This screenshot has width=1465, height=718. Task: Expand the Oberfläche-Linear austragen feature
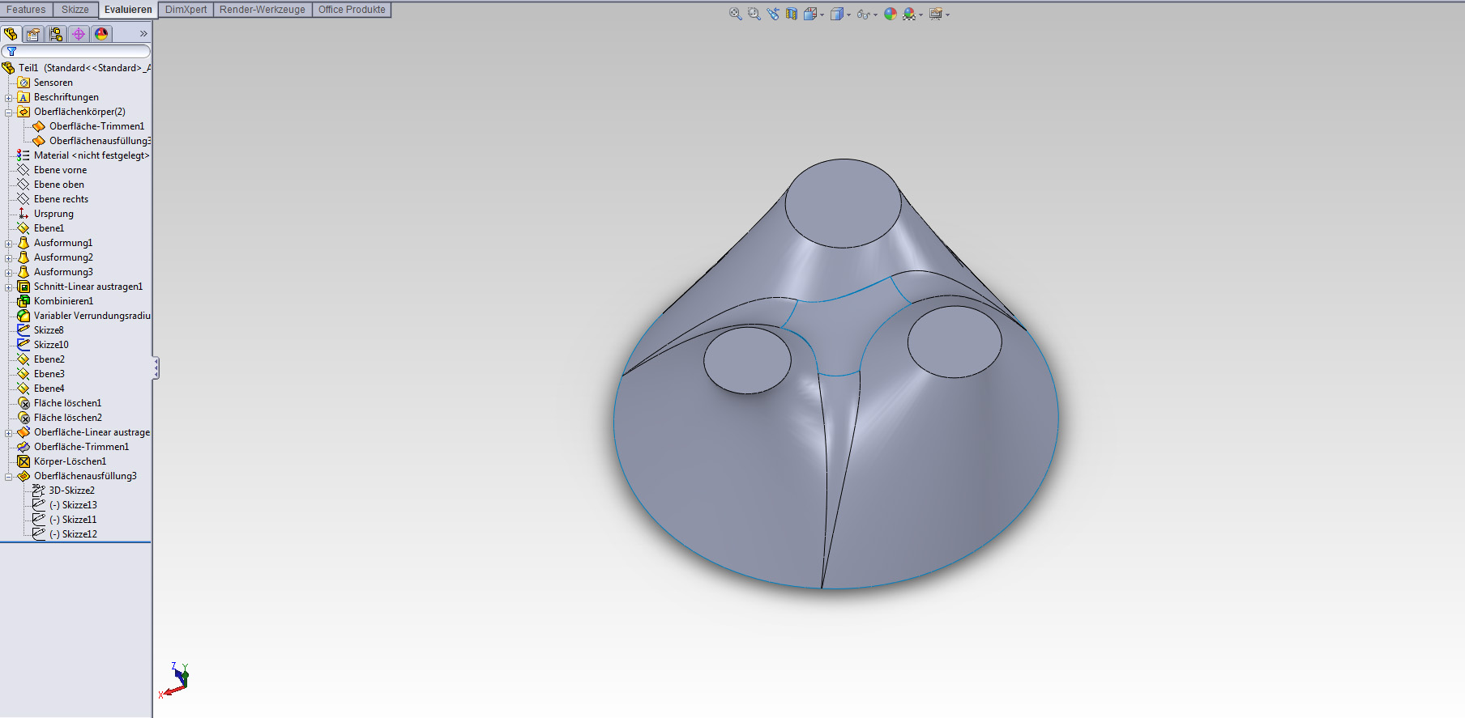[x=8, y=433]
